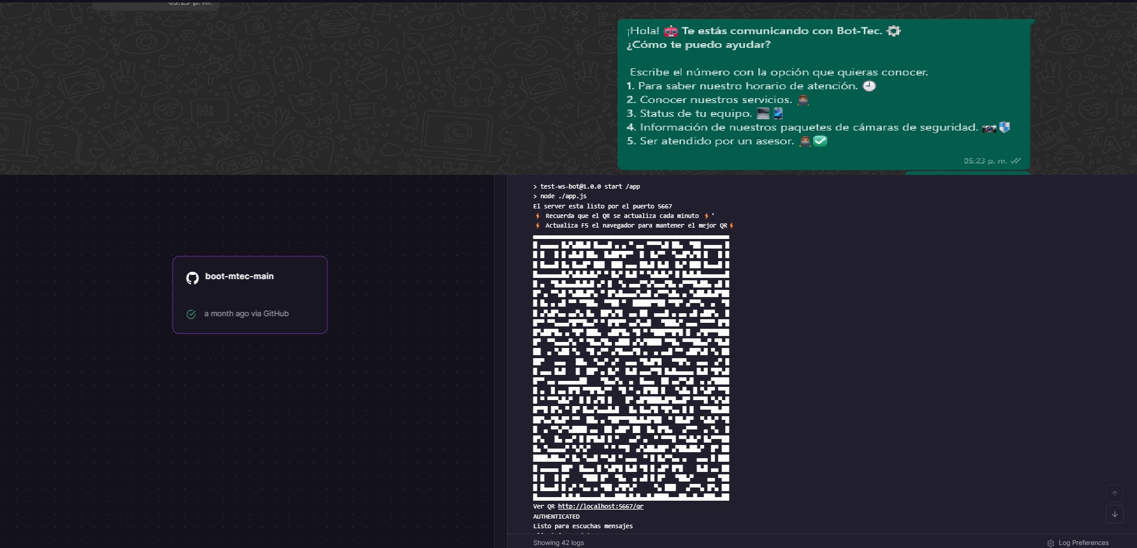1137x548 pixels.
Task: Click the QR code in the log output
Action: pos(631,368)
